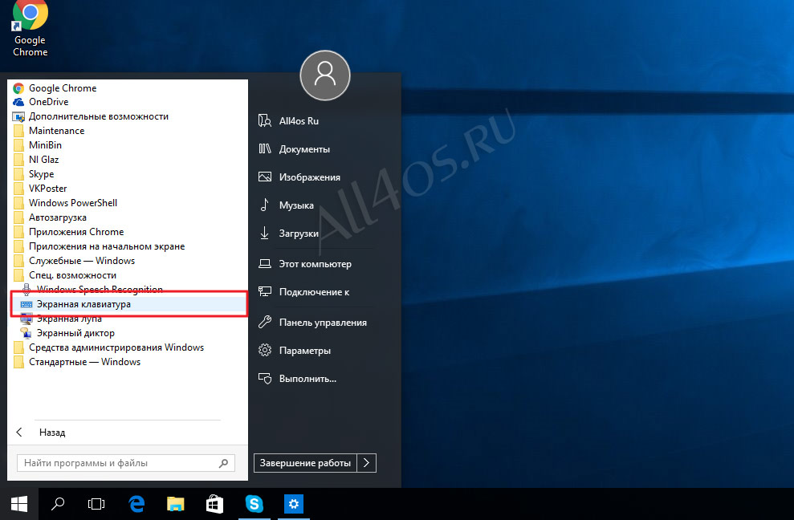Open Task View on the taskbar
The width and height of the screenshot is (794, 520).
coord(96,504)
